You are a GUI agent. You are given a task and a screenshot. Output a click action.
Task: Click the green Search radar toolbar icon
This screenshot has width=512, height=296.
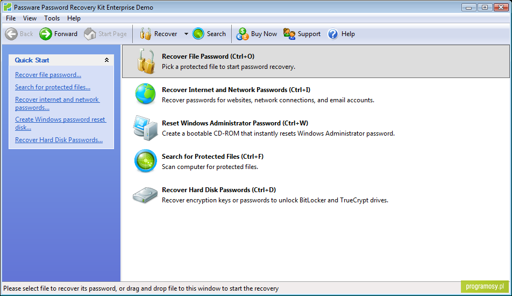click(x=198, y=34)
